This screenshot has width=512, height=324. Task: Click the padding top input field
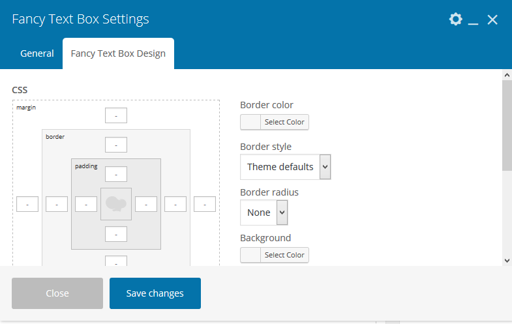116,174
